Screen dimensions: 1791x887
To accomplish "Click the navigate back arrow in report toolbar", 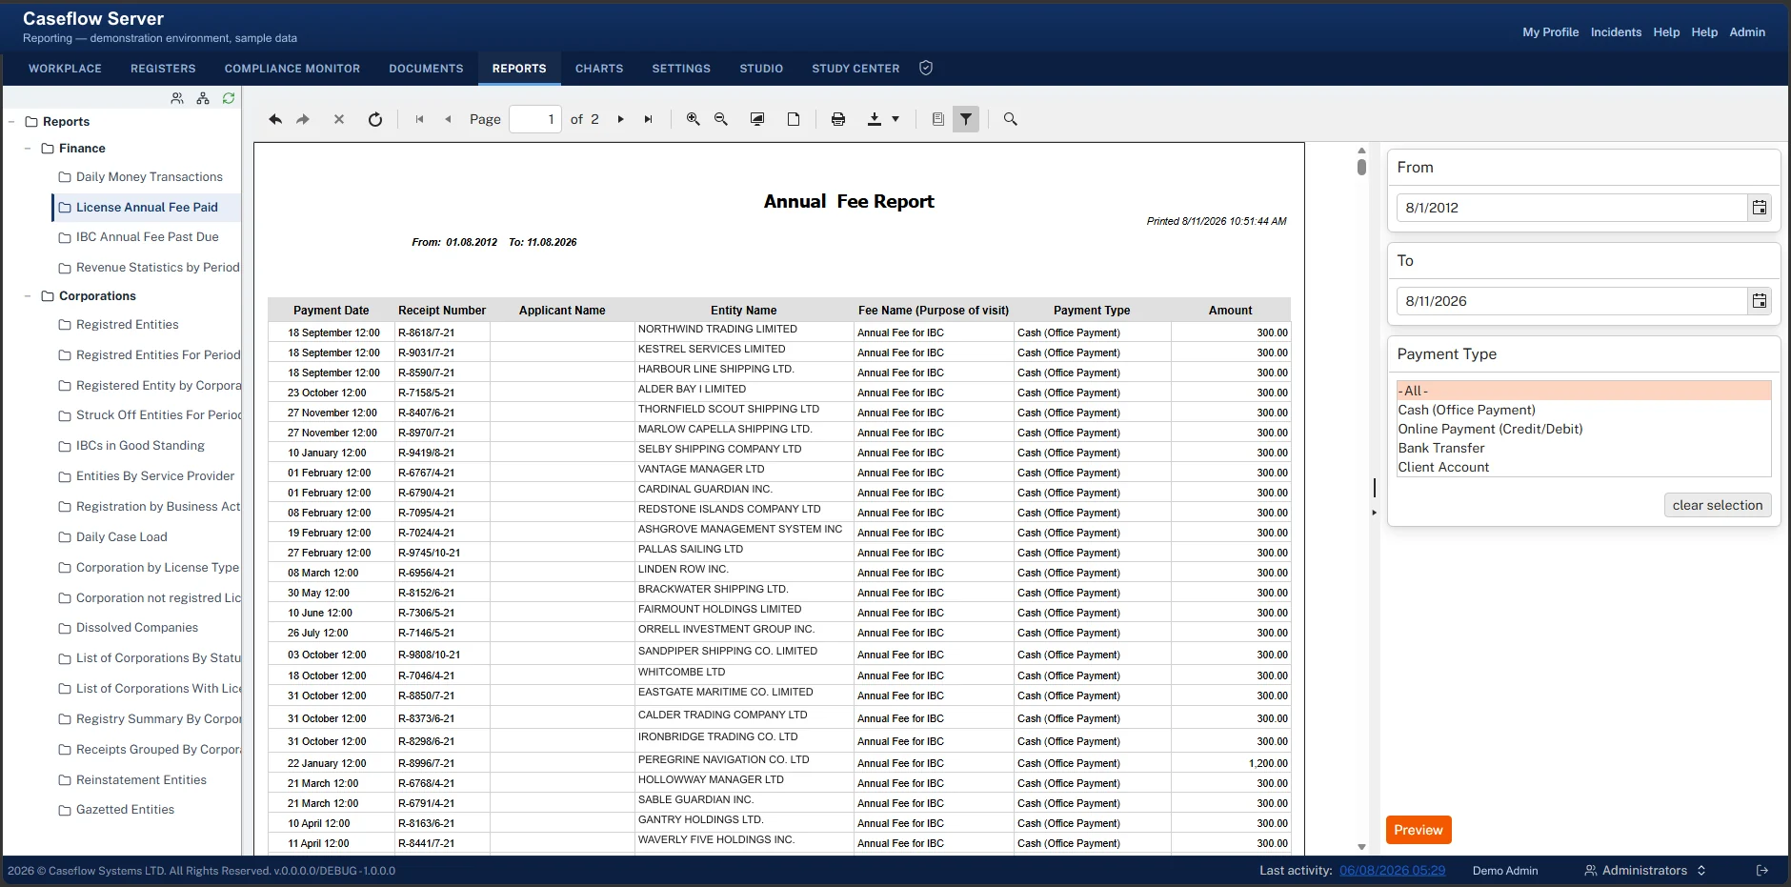I will pyautogui.click(x=275, y=119).
